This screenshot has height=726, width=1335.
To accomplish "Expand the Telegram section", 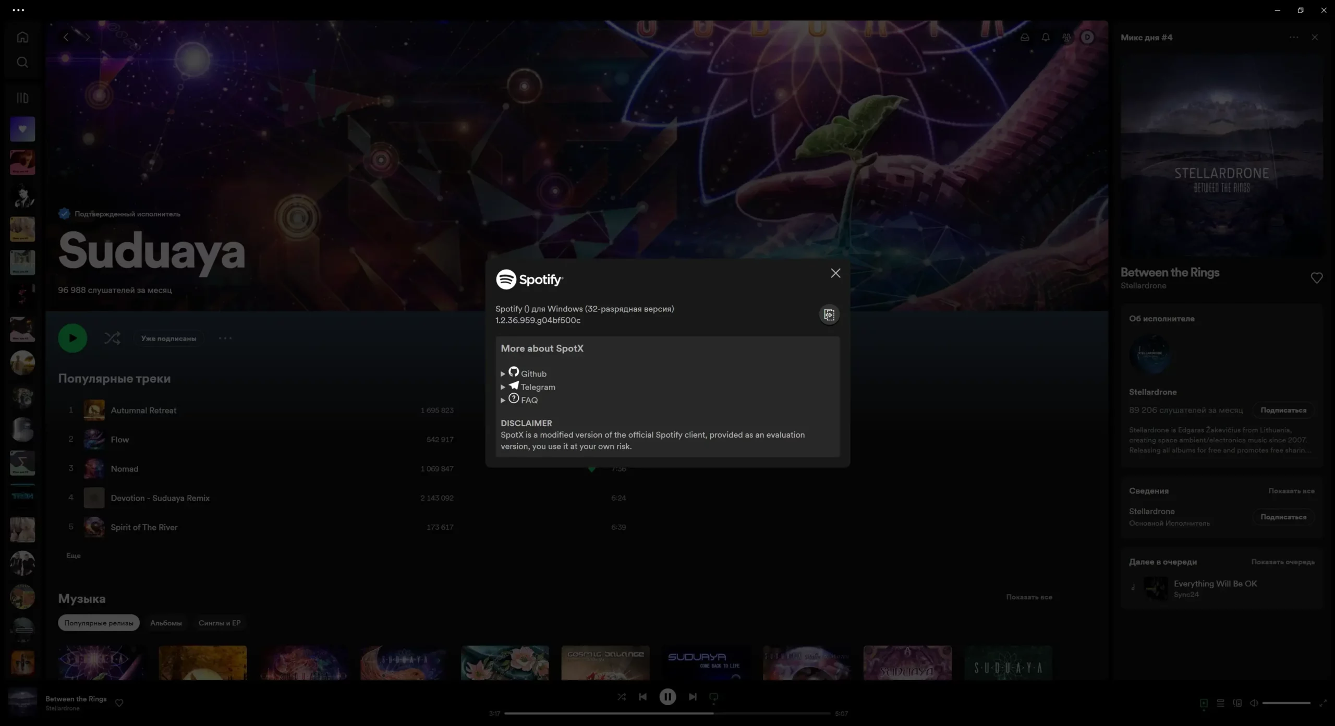I will [x=503, y=387].
